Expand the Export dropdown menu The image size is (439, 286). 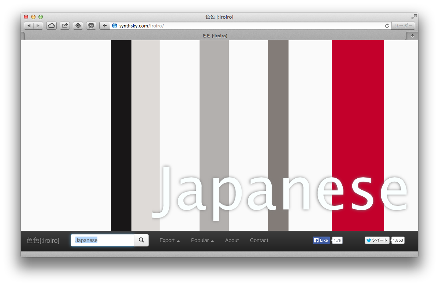(x=170, y=240)
